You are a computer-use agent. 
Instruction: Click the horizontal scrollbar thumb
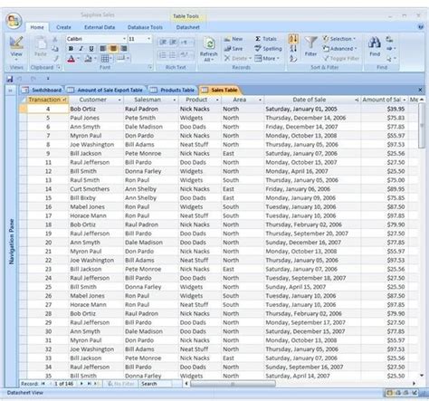[233, 384]
